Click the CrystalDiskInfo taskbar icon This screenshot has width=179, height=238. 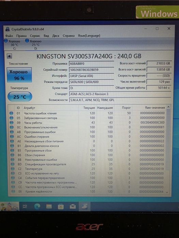[x=85, y=206]
